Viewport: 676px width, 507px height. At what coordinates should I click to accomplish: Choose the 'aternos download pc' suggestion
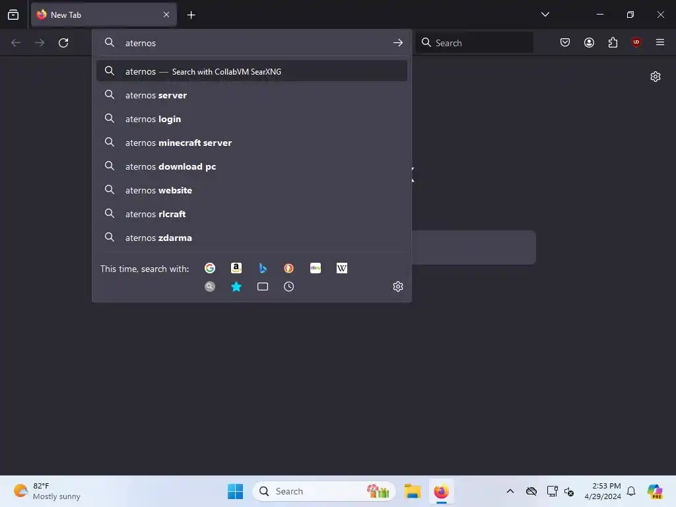click(x=252, y=166)
